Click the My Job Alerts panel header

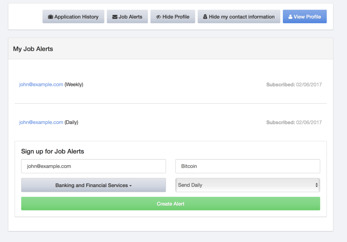(x=33, y=49)
